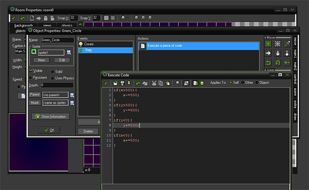Toggle the Persistent checkbox in Object Properties

click(30, 78)
